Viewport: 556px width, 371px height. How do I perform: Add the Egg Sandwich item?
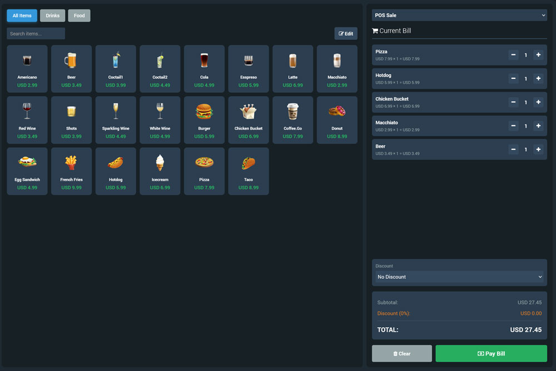click(x=27, y=171)
